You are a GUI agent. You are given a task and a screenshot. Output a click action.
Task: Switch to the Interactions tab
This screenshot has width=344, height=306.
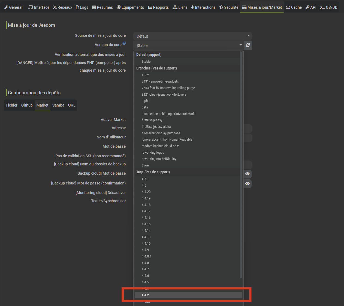(x=203, y=7)
